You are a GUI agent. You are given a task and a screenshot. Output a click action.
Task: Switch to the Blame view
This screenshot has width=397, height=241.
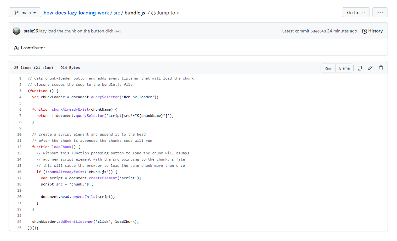click(x=344, y=68)
